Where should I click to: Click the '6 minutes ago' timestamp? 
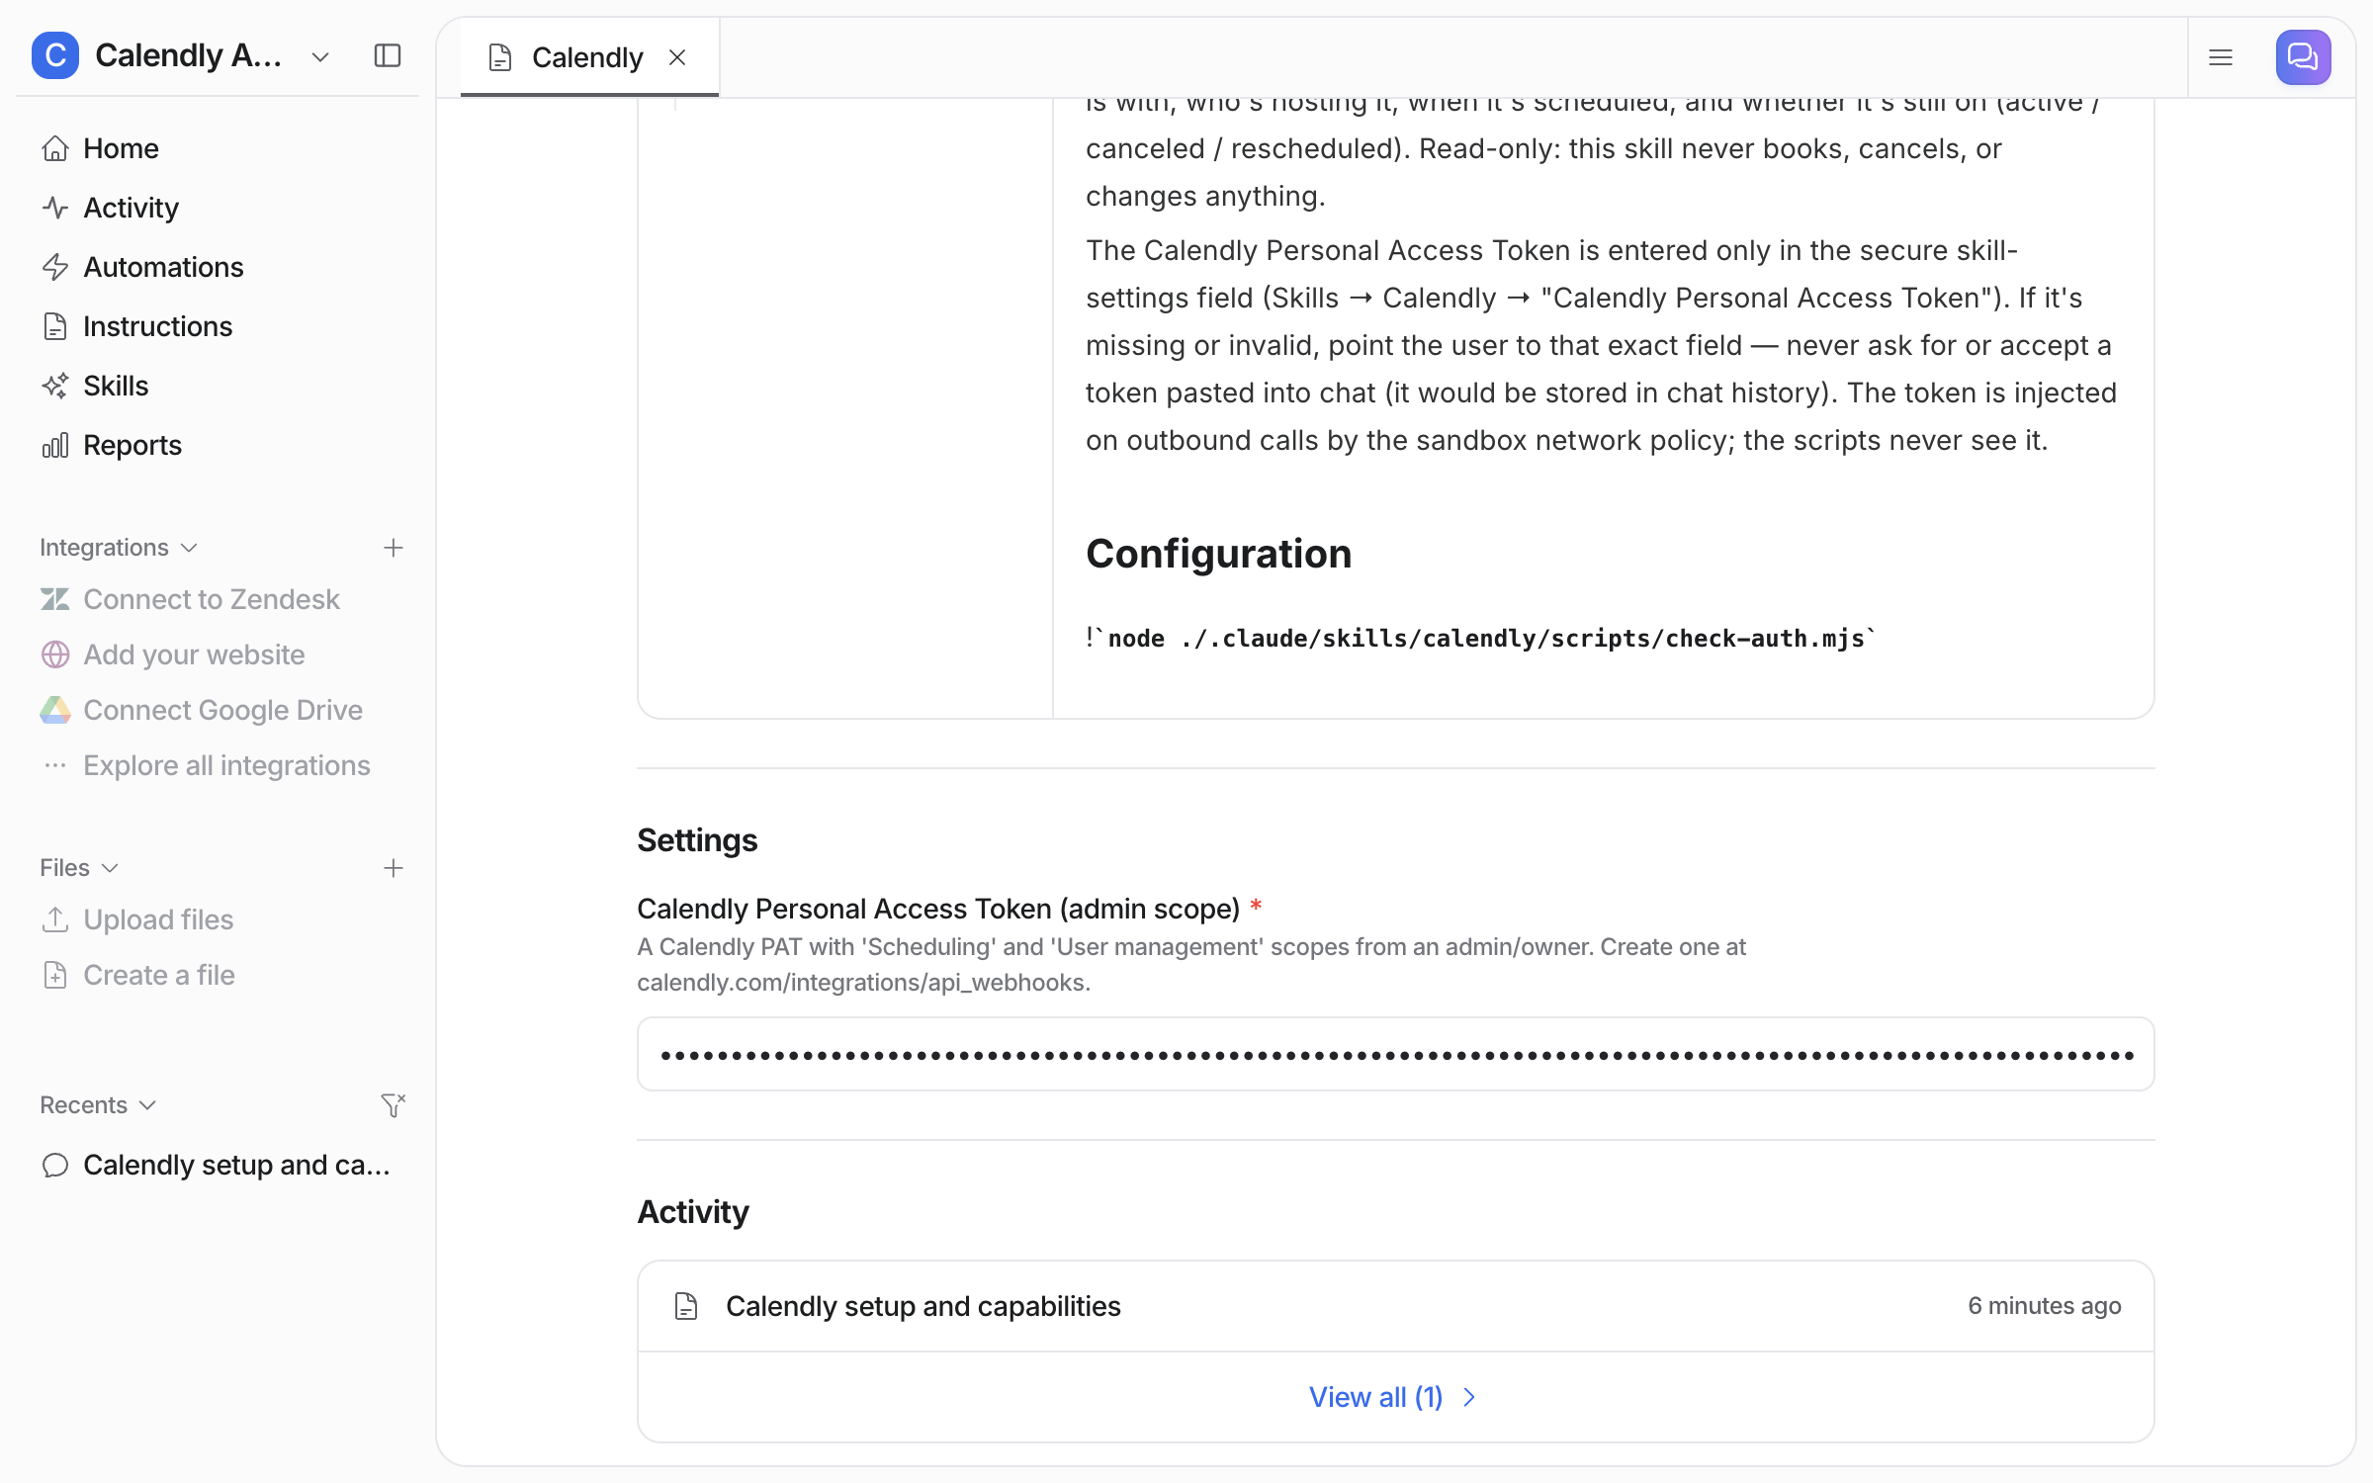[2044, 1306]
